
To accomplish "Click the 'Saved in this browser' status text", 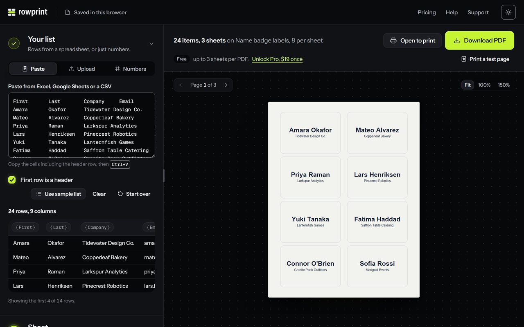I will click(x=100, y=12).
